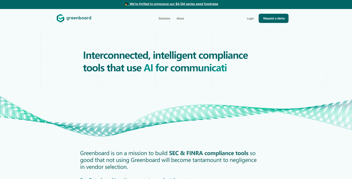Screen dimensions: 352x179
Task: Go to the About page
Action: point(180,18)
